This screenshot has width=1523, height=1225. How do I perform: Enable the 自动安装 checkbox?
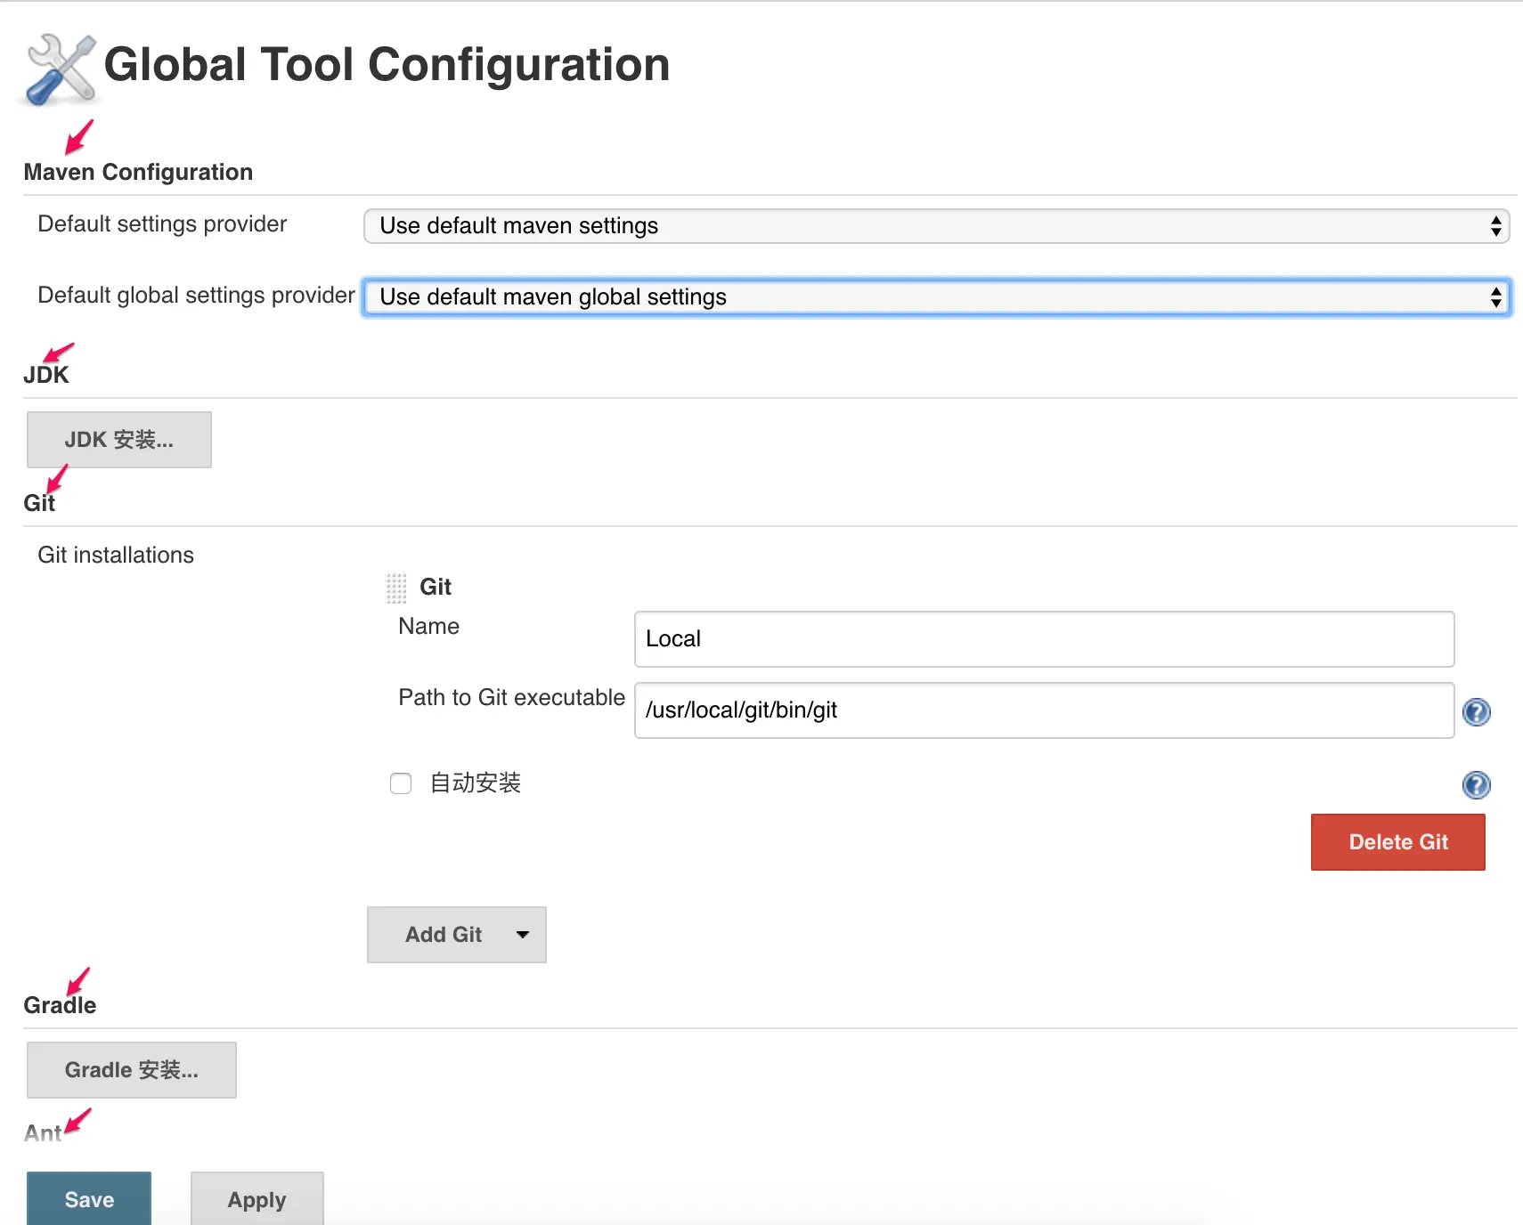click(x=401, y=783)
